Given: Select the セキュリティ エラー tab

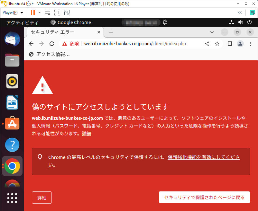Looking at the screenshot, I should pyautogui.click(x=65, y=32).
